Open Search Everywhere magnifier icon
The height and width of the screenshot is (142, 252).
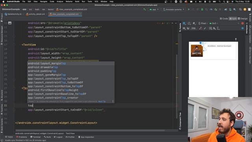click(x=240, y=9)
